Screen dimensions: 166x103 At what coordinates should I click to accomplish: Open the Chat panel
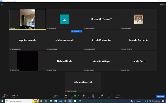click(66, 96)
